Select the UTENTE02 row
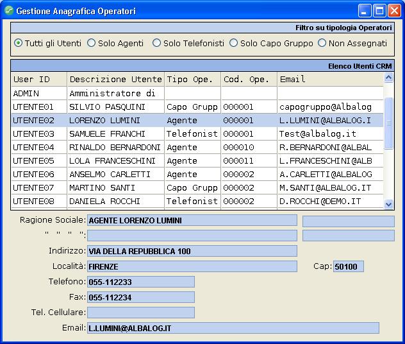This screenshot has height=344, width=405. coord(197,120)
